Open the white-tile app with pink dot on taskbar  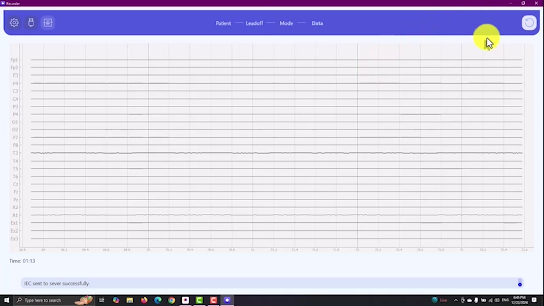[185, 300]
